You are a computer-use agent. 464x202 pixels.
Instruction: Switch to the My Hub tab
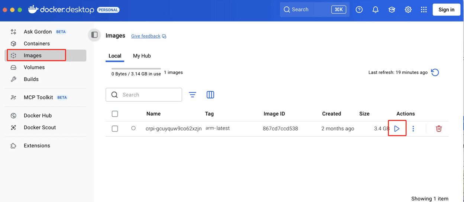142,56
